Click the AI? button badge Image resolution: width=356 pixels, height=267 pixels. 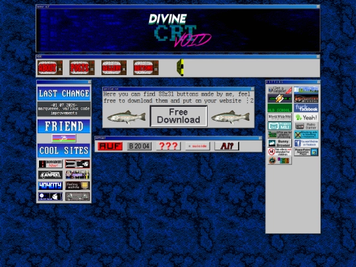(227, 146)
